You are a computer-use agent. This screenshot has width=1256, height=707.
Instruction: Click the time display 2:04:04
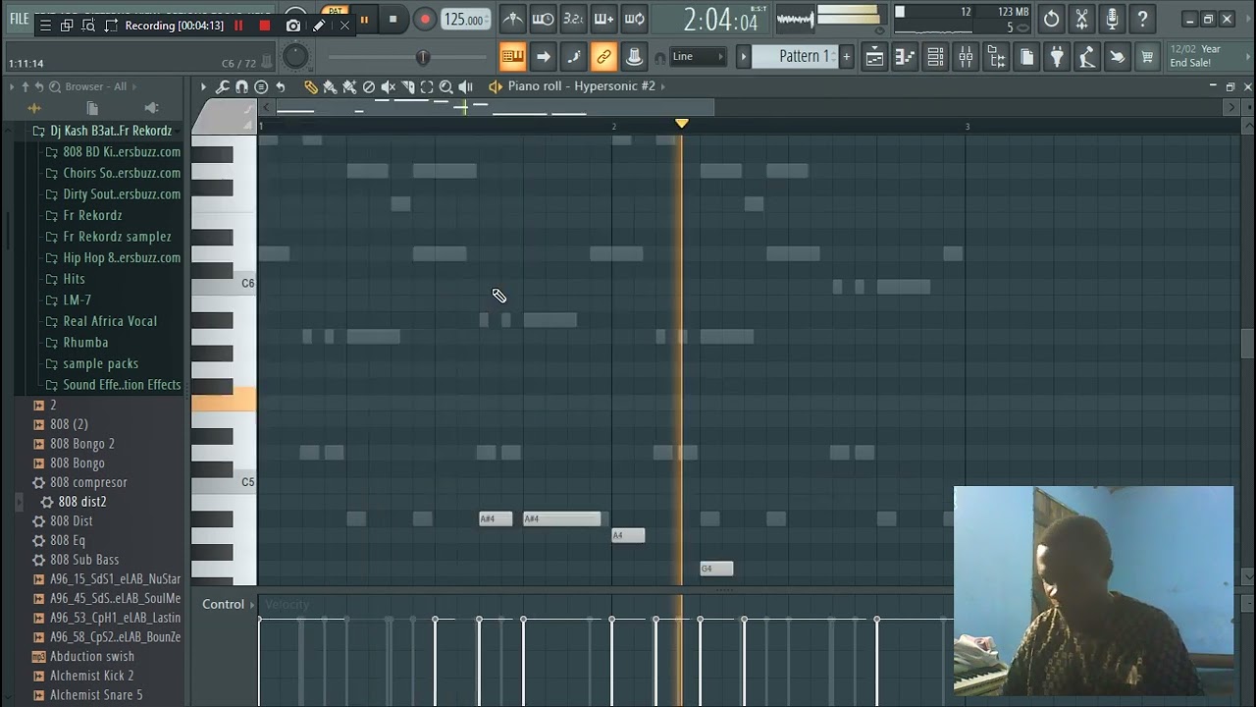coord(719,20)
